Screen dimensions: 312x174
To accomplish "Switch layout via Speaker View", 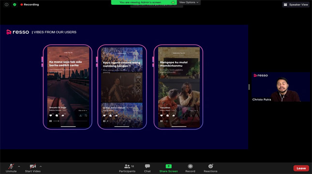I will (x=296, y=4).
